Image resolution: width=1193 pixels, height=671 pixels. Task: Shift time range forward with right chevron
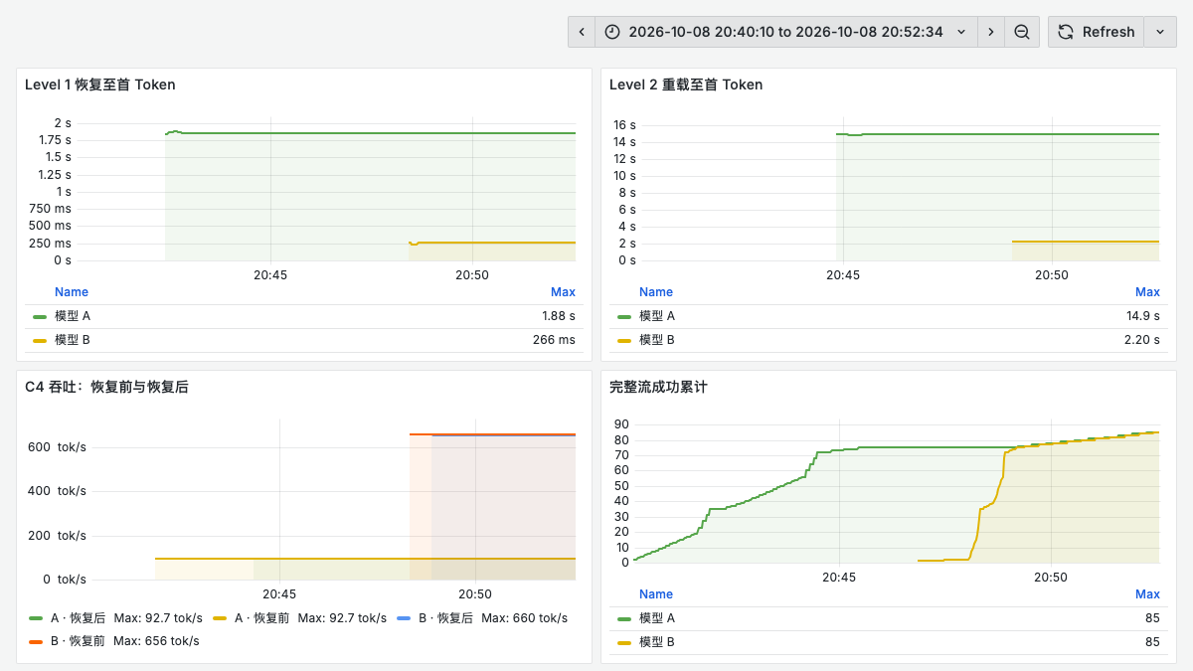pos(990,32)
